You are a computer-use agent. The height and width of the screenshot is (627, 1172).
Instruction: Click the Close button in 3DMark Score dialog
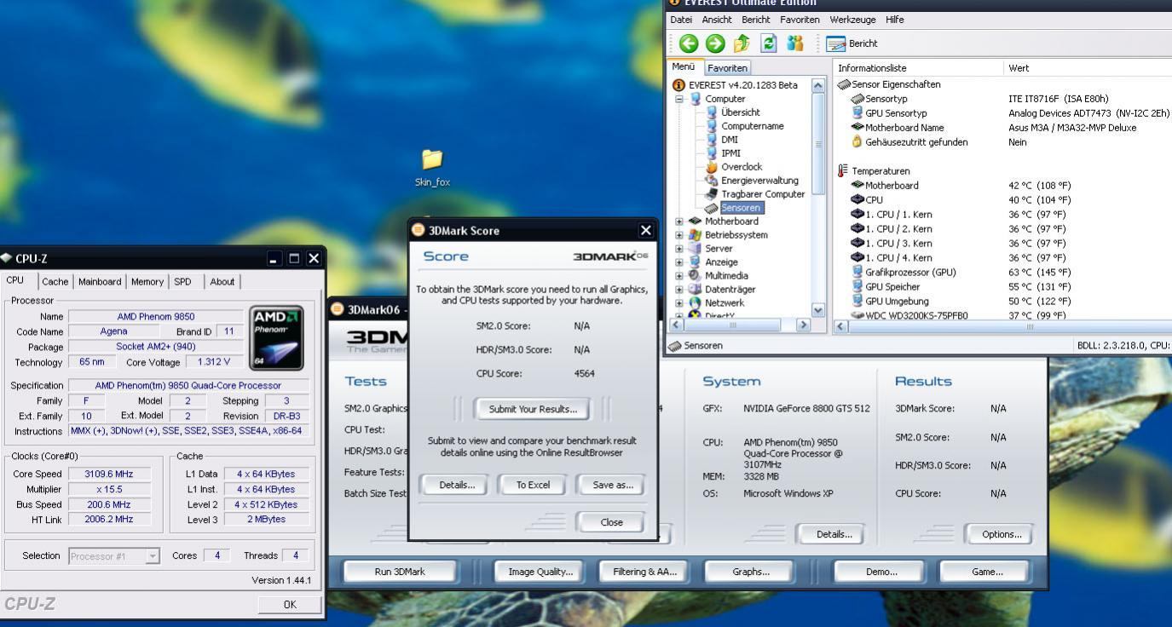(x=611, y=522)
